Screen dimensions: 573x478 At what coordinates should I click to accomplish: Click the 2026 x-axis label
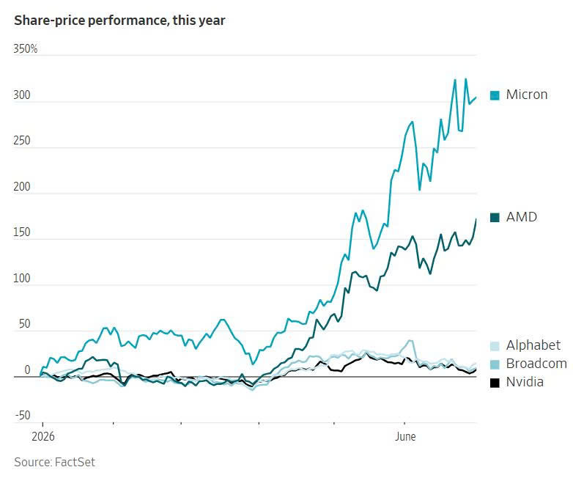(x=43, y=436)
